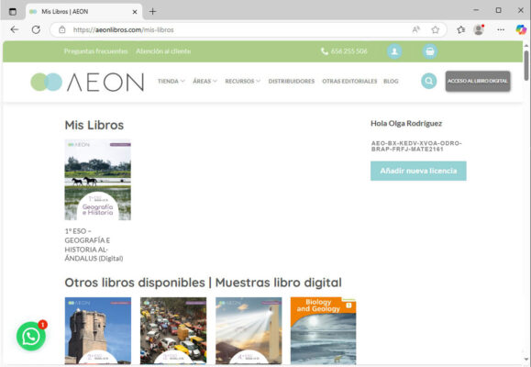Click the phone icon beside 656 255 506
The width and height of the screenshot is (531, 367).
[x=325, y=51]
